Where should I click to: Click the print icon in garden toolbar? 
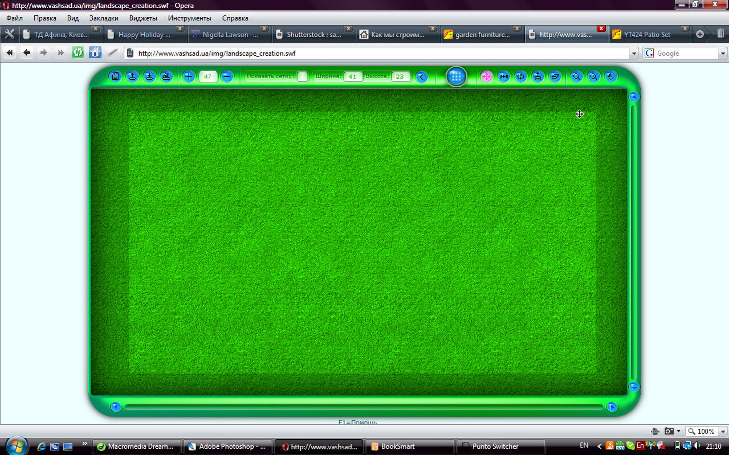coord(166,76)
